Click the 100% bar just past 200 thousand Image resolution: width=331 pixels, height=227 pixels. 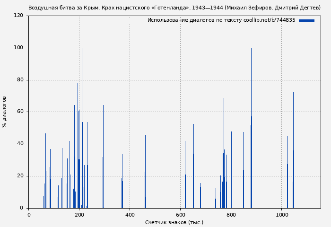click(82, 128)
